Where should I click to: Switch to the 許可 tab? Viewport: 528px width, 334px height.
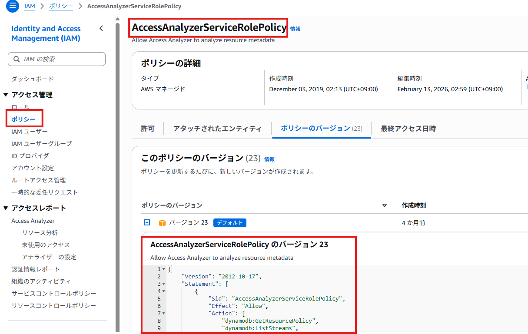click(148, 129)
